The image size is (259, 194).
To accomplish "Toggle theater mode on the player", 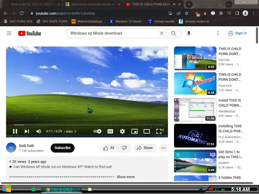I will [147, 131].
